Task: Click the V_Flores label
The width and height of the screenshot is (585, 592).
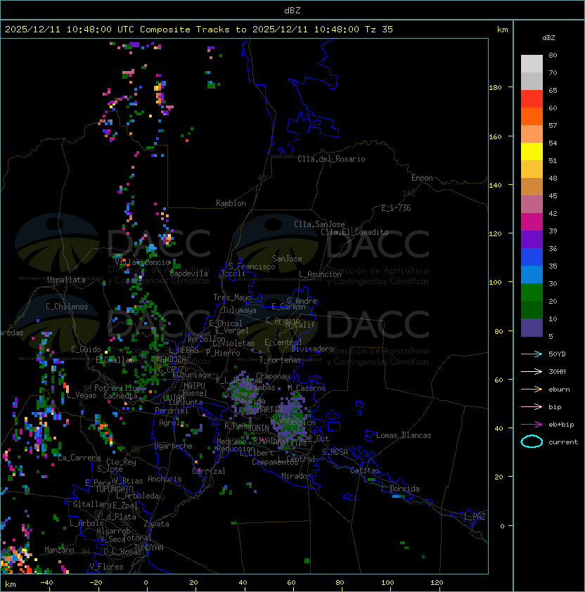Action: coord(106,567)
